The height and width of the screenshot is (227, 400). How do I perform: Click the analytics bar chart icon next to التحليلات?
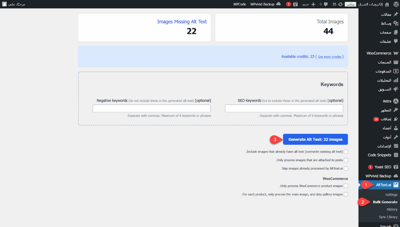click(x=396, y=80)
